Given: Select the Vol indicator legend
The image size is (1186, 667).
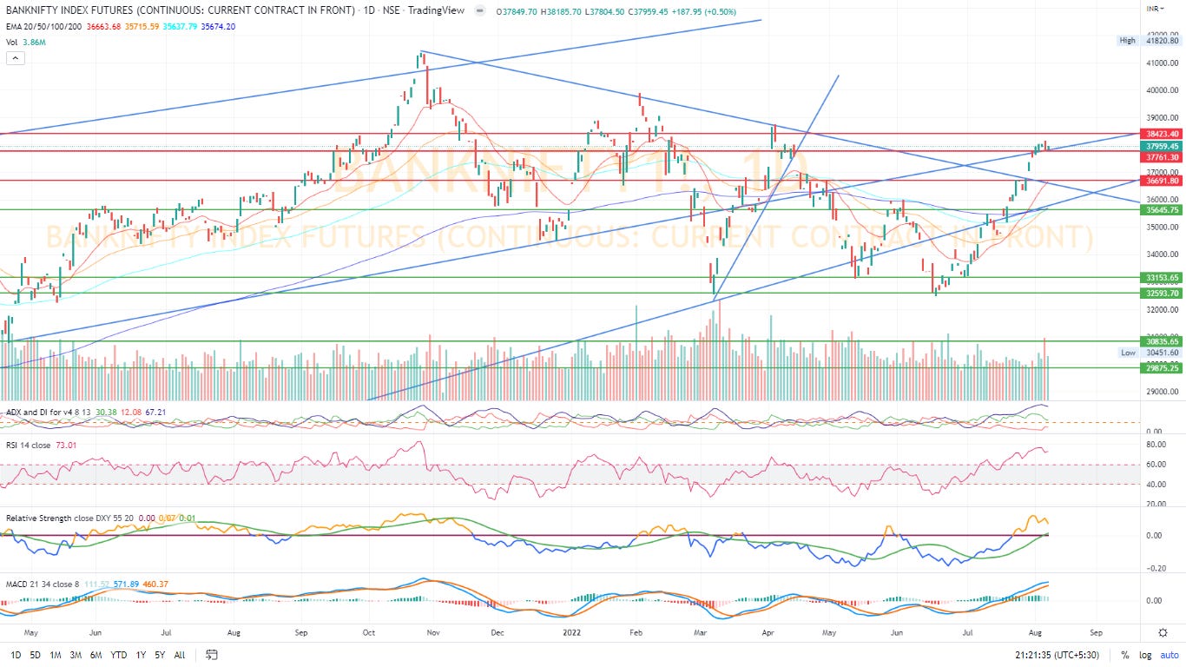Looking at the screenshot, I should [12, 42].
